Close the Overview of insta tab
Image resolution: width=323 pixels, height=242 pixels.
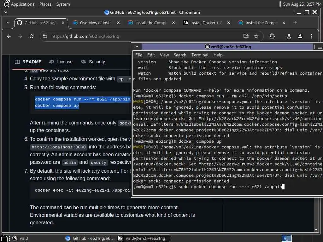(x=118, y=23)
